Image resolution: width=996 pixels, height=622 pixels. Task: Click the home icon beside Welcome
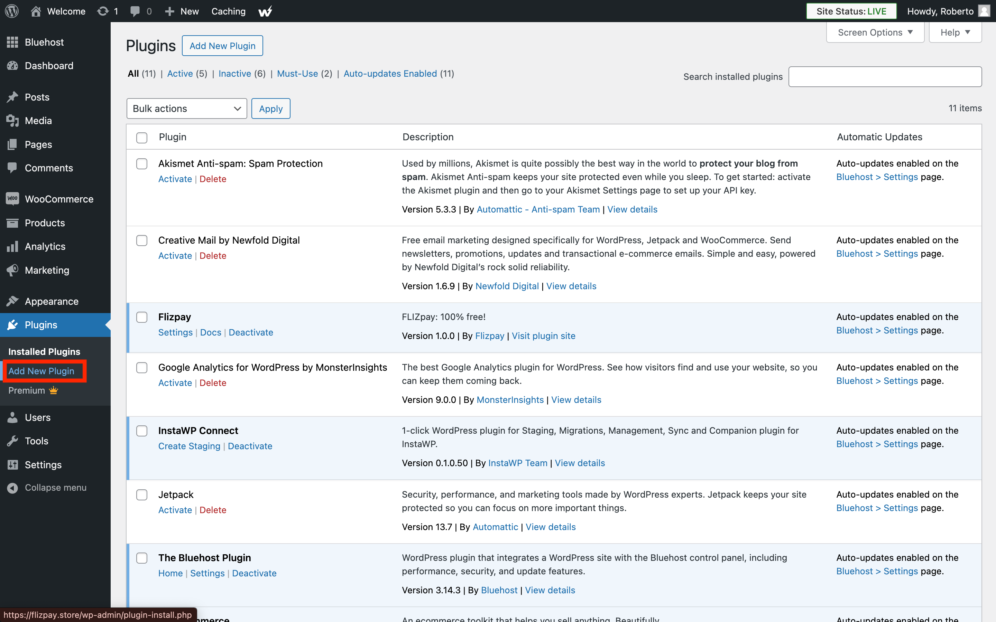(x=36, y=11)
